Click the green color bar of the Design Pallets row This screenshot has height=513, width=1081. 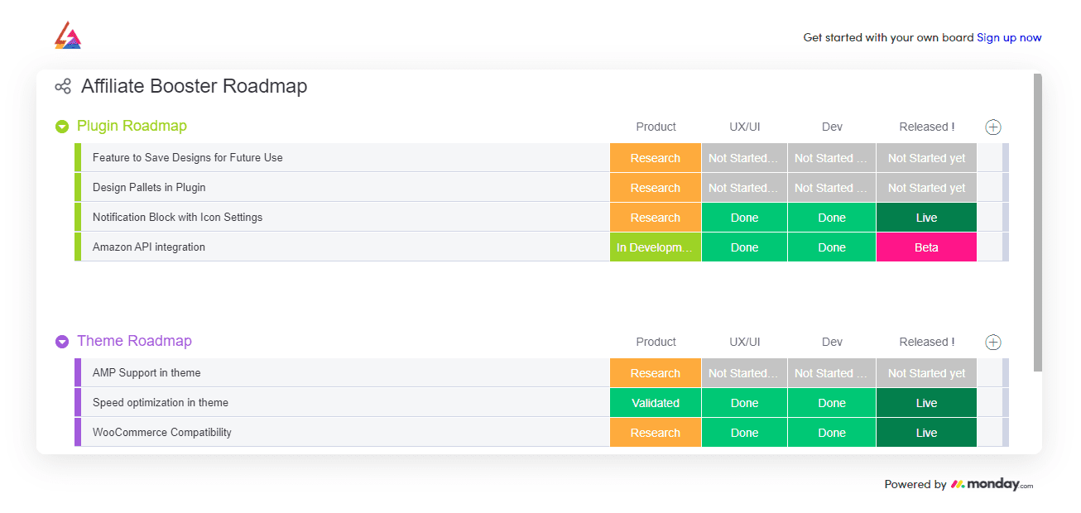pyautogui.click(x=78, y=188)
